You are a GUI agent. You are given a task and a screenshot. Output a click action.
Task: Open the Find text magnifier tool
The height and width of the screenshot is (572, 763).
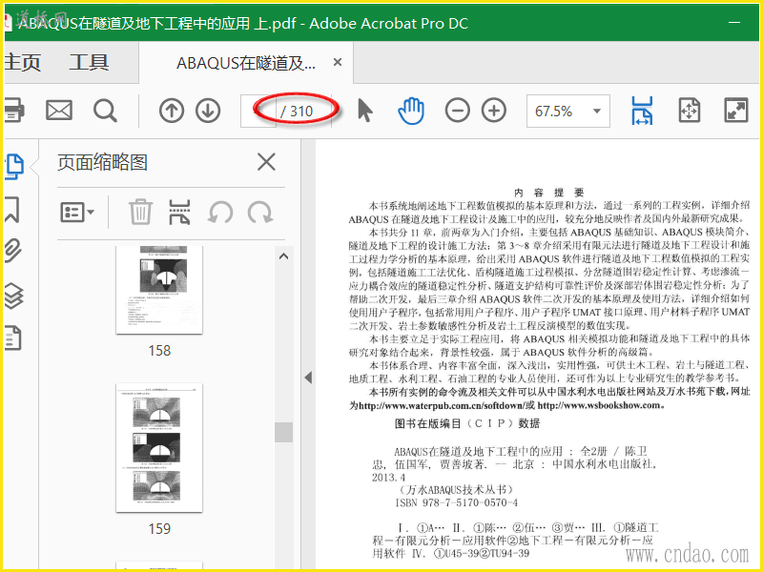click(x=105, y=111)
